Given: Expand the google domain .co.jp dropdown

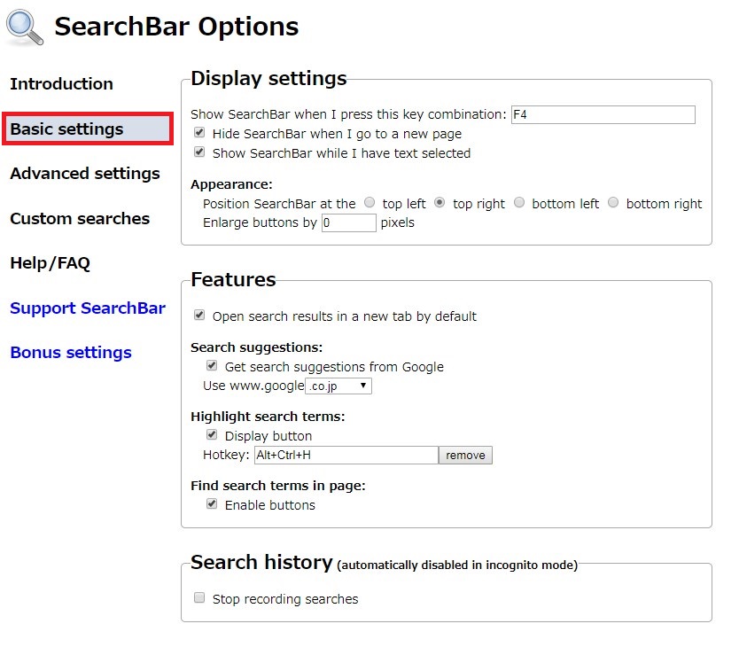Looking at the screenshot, I should pos(338,386).
